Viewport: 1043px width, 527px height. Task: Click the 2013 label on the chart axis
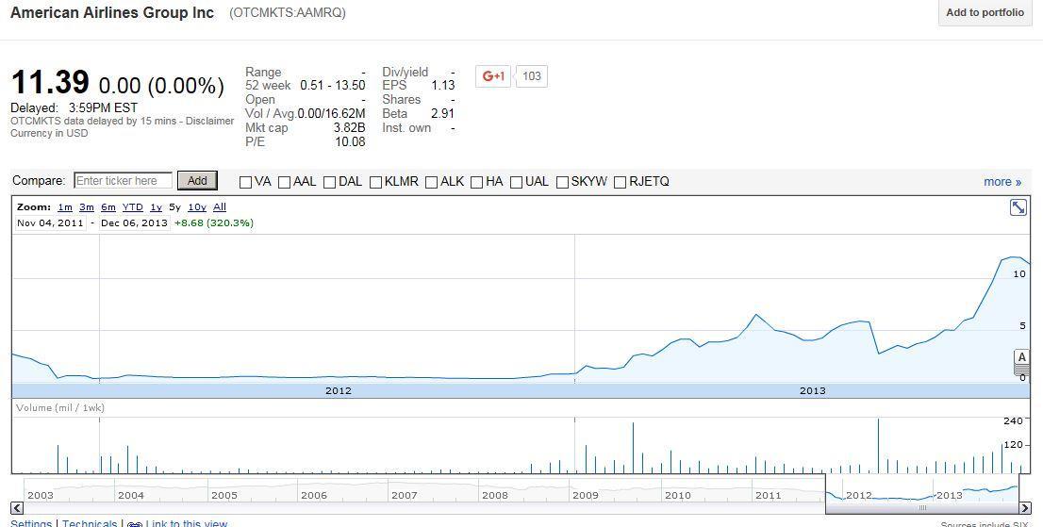click(812, 390)
